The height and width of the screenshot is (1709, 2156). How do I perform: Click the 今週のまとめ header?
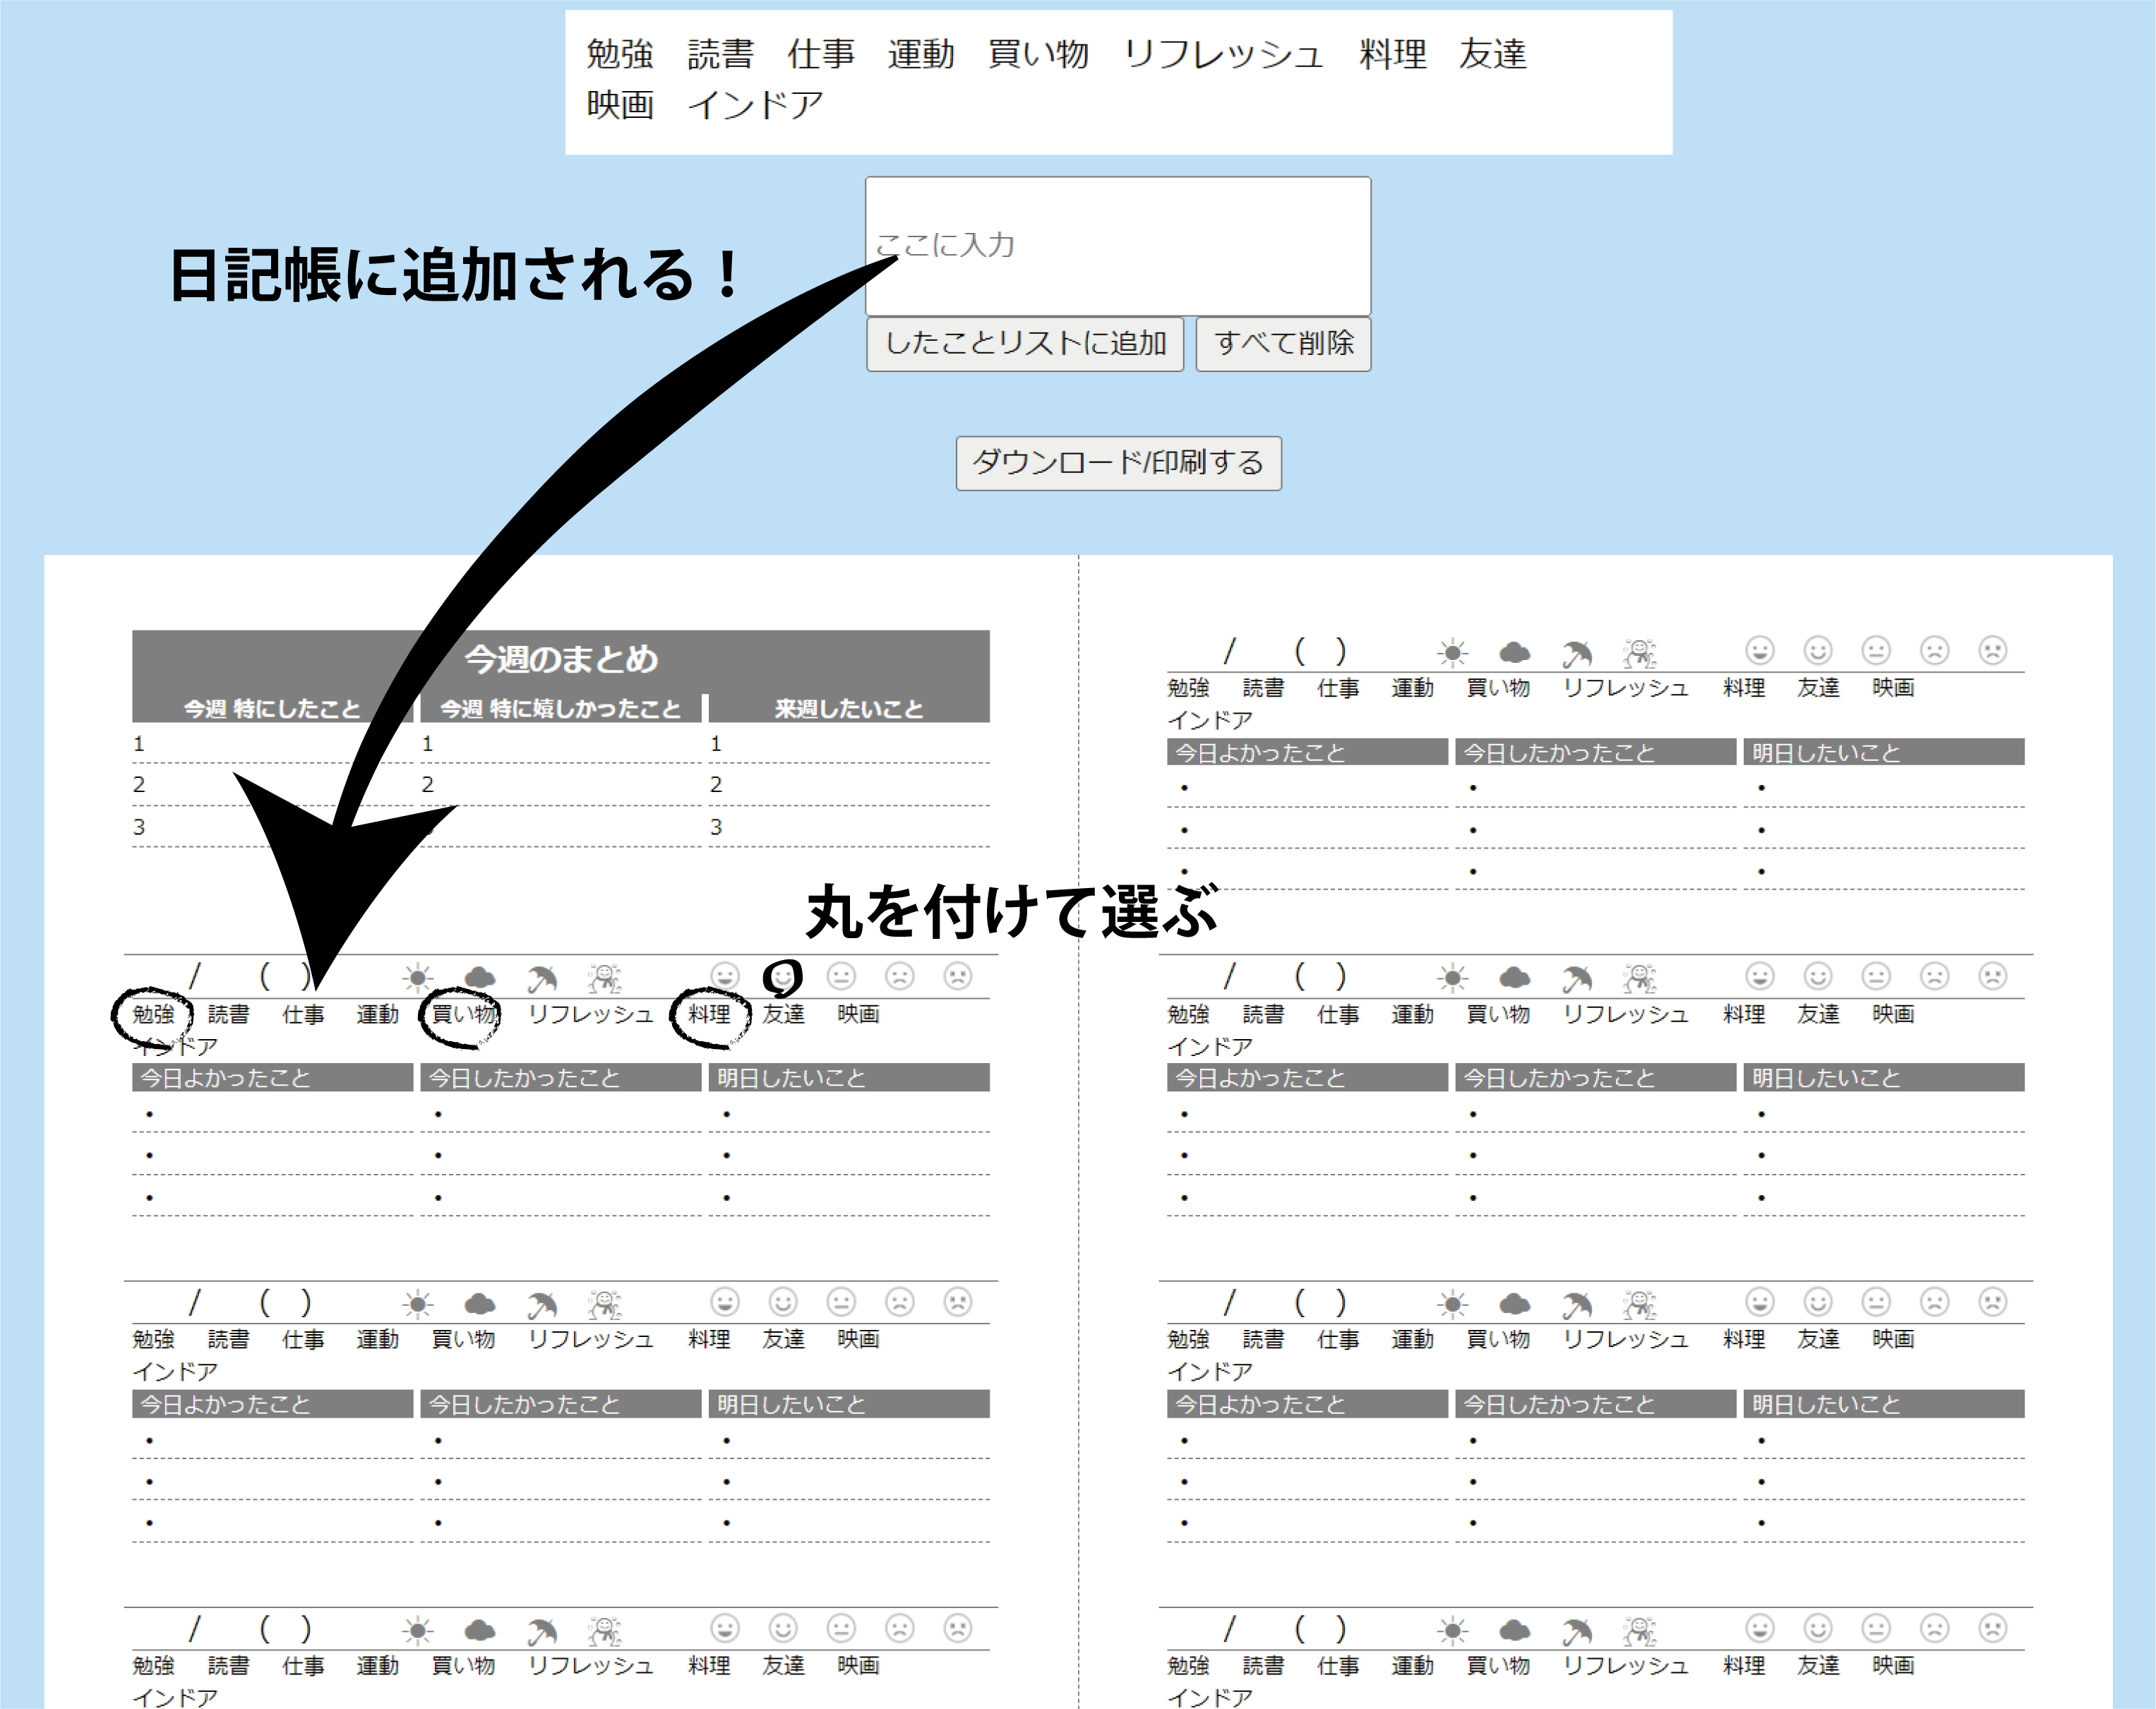[561, 658]
